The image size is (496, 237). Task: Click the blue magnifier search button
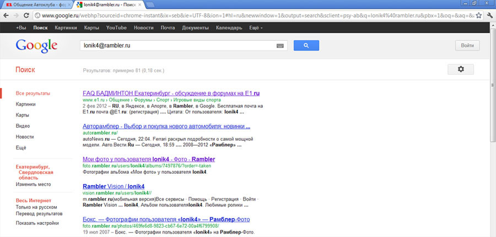click(306, 46)
